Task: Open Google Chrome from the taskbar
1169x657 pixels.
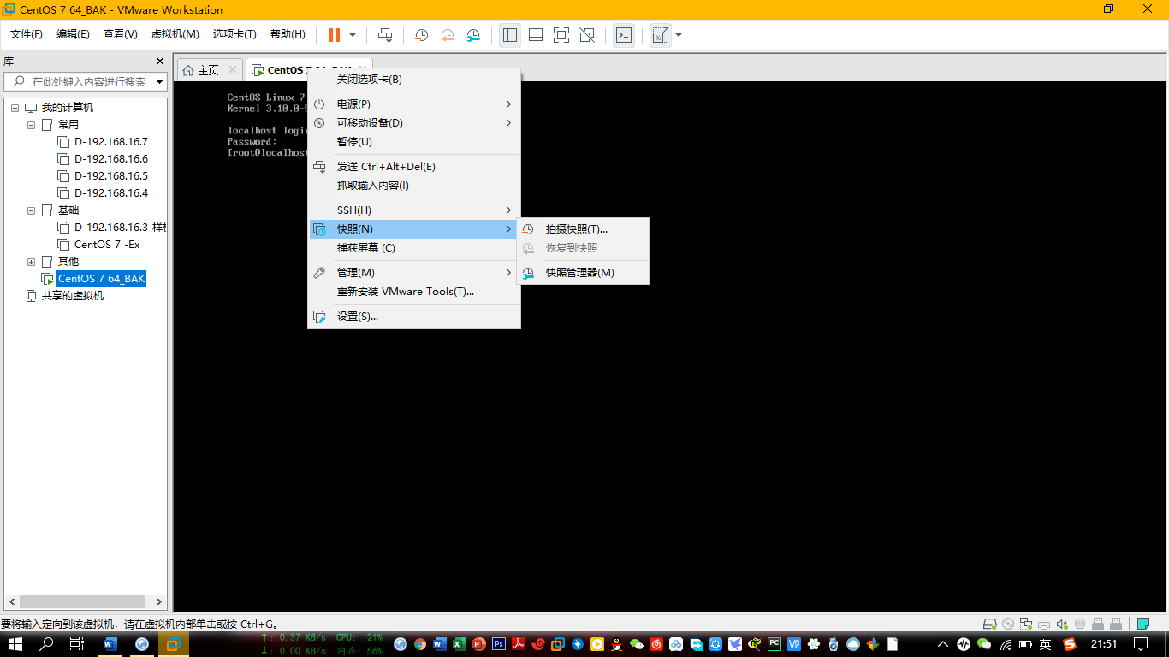Action: [419, 644]
